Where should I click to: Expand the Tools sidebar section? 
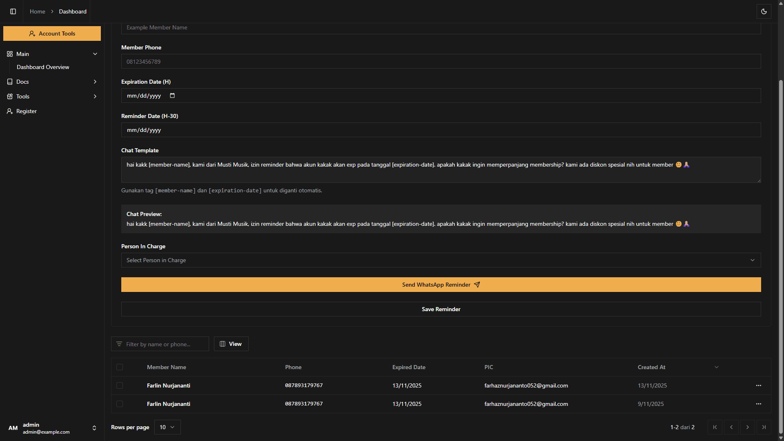click(x=95, y=96)
